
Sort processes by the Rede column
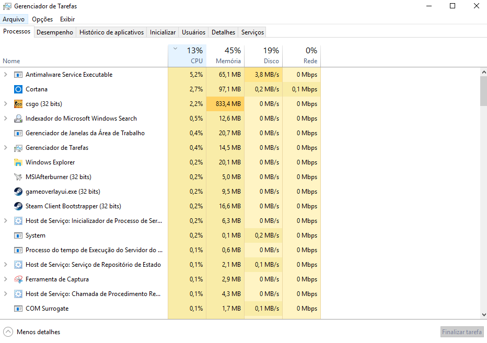(x=302, y=56)
